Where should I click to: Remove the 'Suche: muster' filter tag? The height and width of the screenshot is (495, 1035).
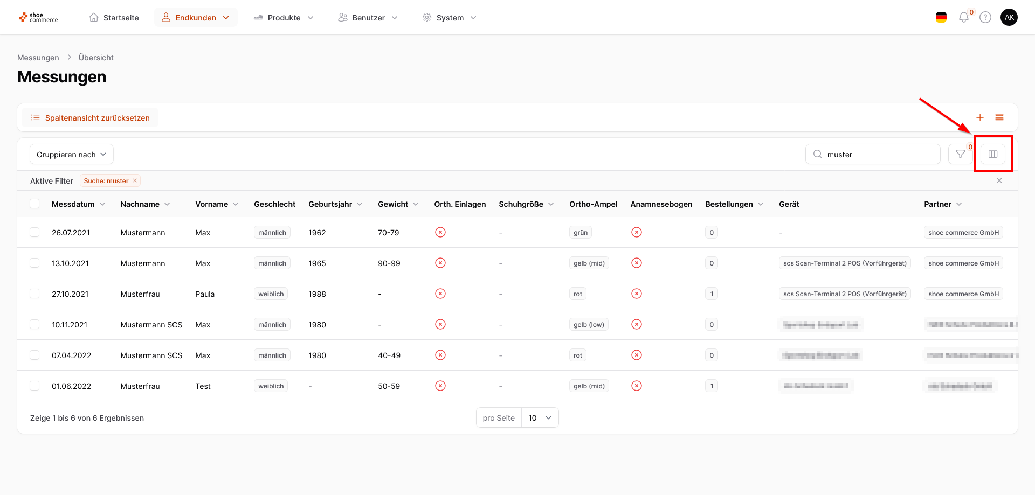[135, 180]
